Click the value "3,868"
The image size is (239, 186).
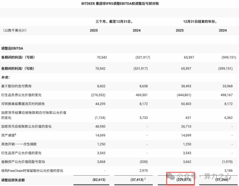pos(101,162)
